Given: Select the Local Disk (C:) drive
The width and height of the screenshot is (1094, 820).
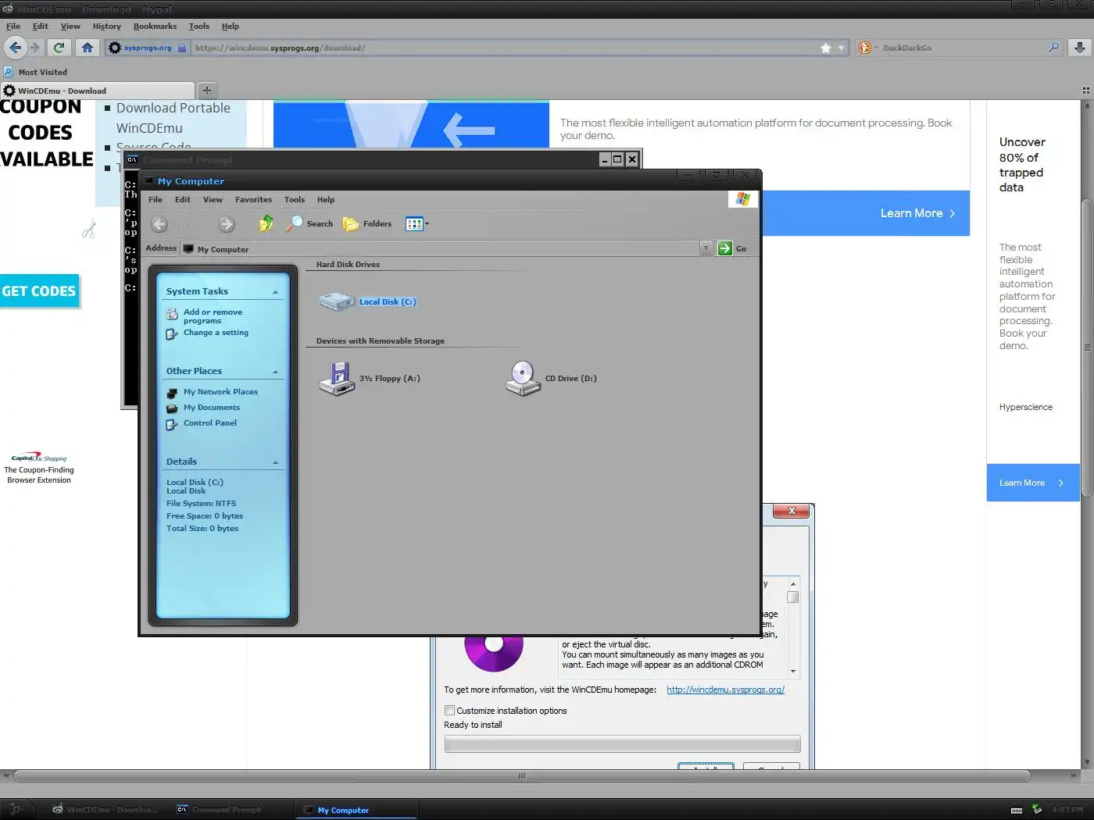Looking at the screenshot, I should (x=369, y=301).
